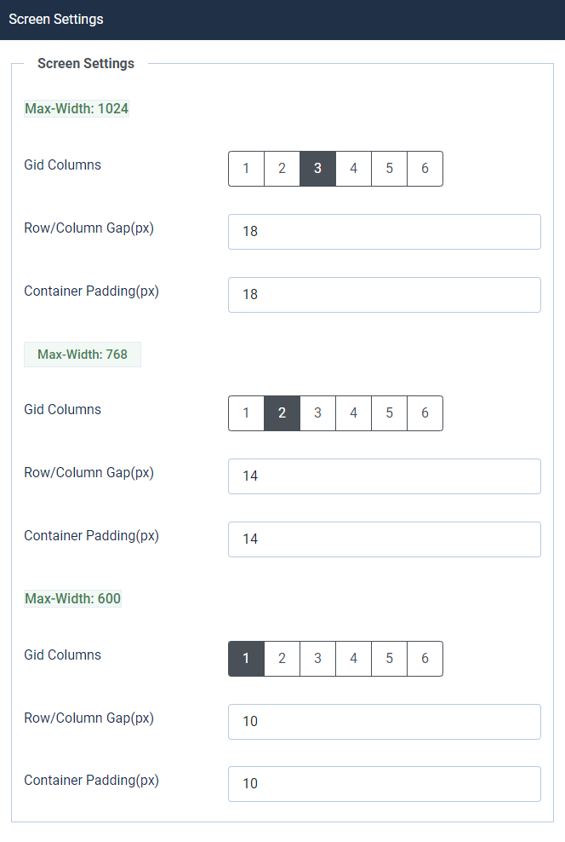This screenshot has height=842, width=565.
Task: Click Row/Column Gap field for Max-Width 1024
Action: point(384,232)
